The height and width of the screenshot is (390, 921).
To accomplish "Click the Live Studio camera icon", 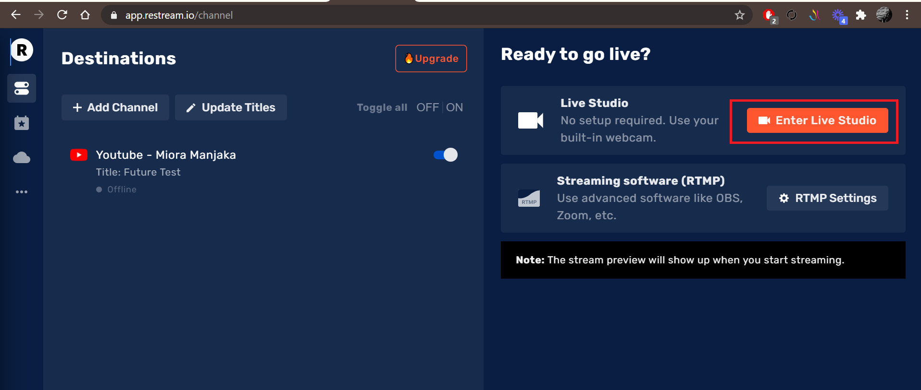I will [530, 120].
